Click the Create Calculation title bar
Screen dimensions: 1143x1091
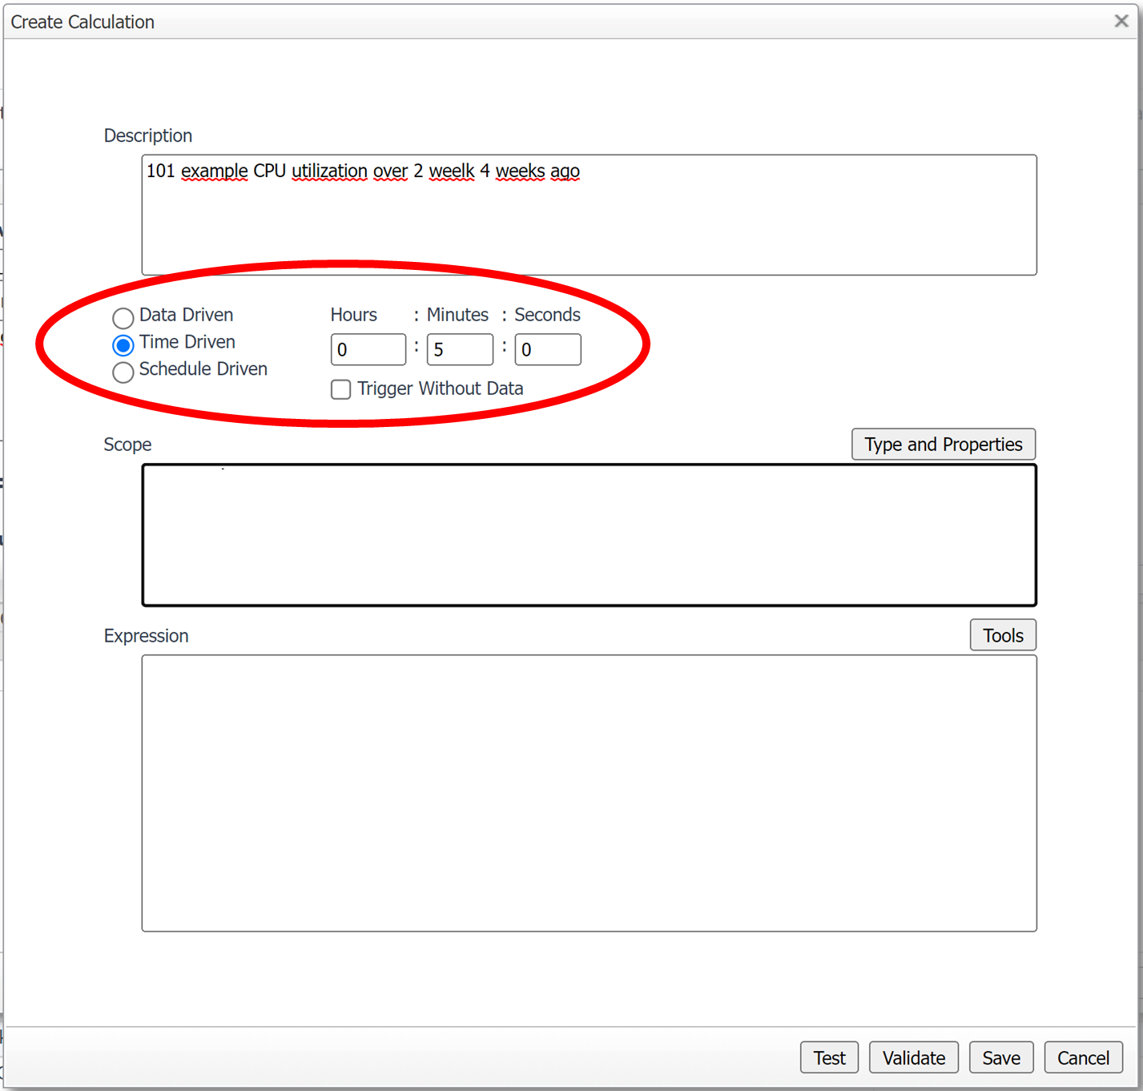coord(481,22)
